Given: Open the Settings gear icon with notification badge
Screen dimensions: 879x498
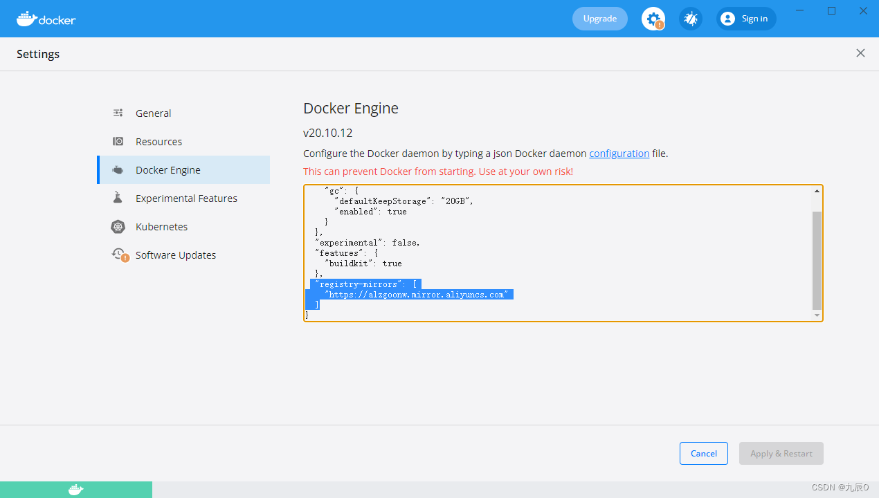Looking at the screenshot, I should point(651,19).
